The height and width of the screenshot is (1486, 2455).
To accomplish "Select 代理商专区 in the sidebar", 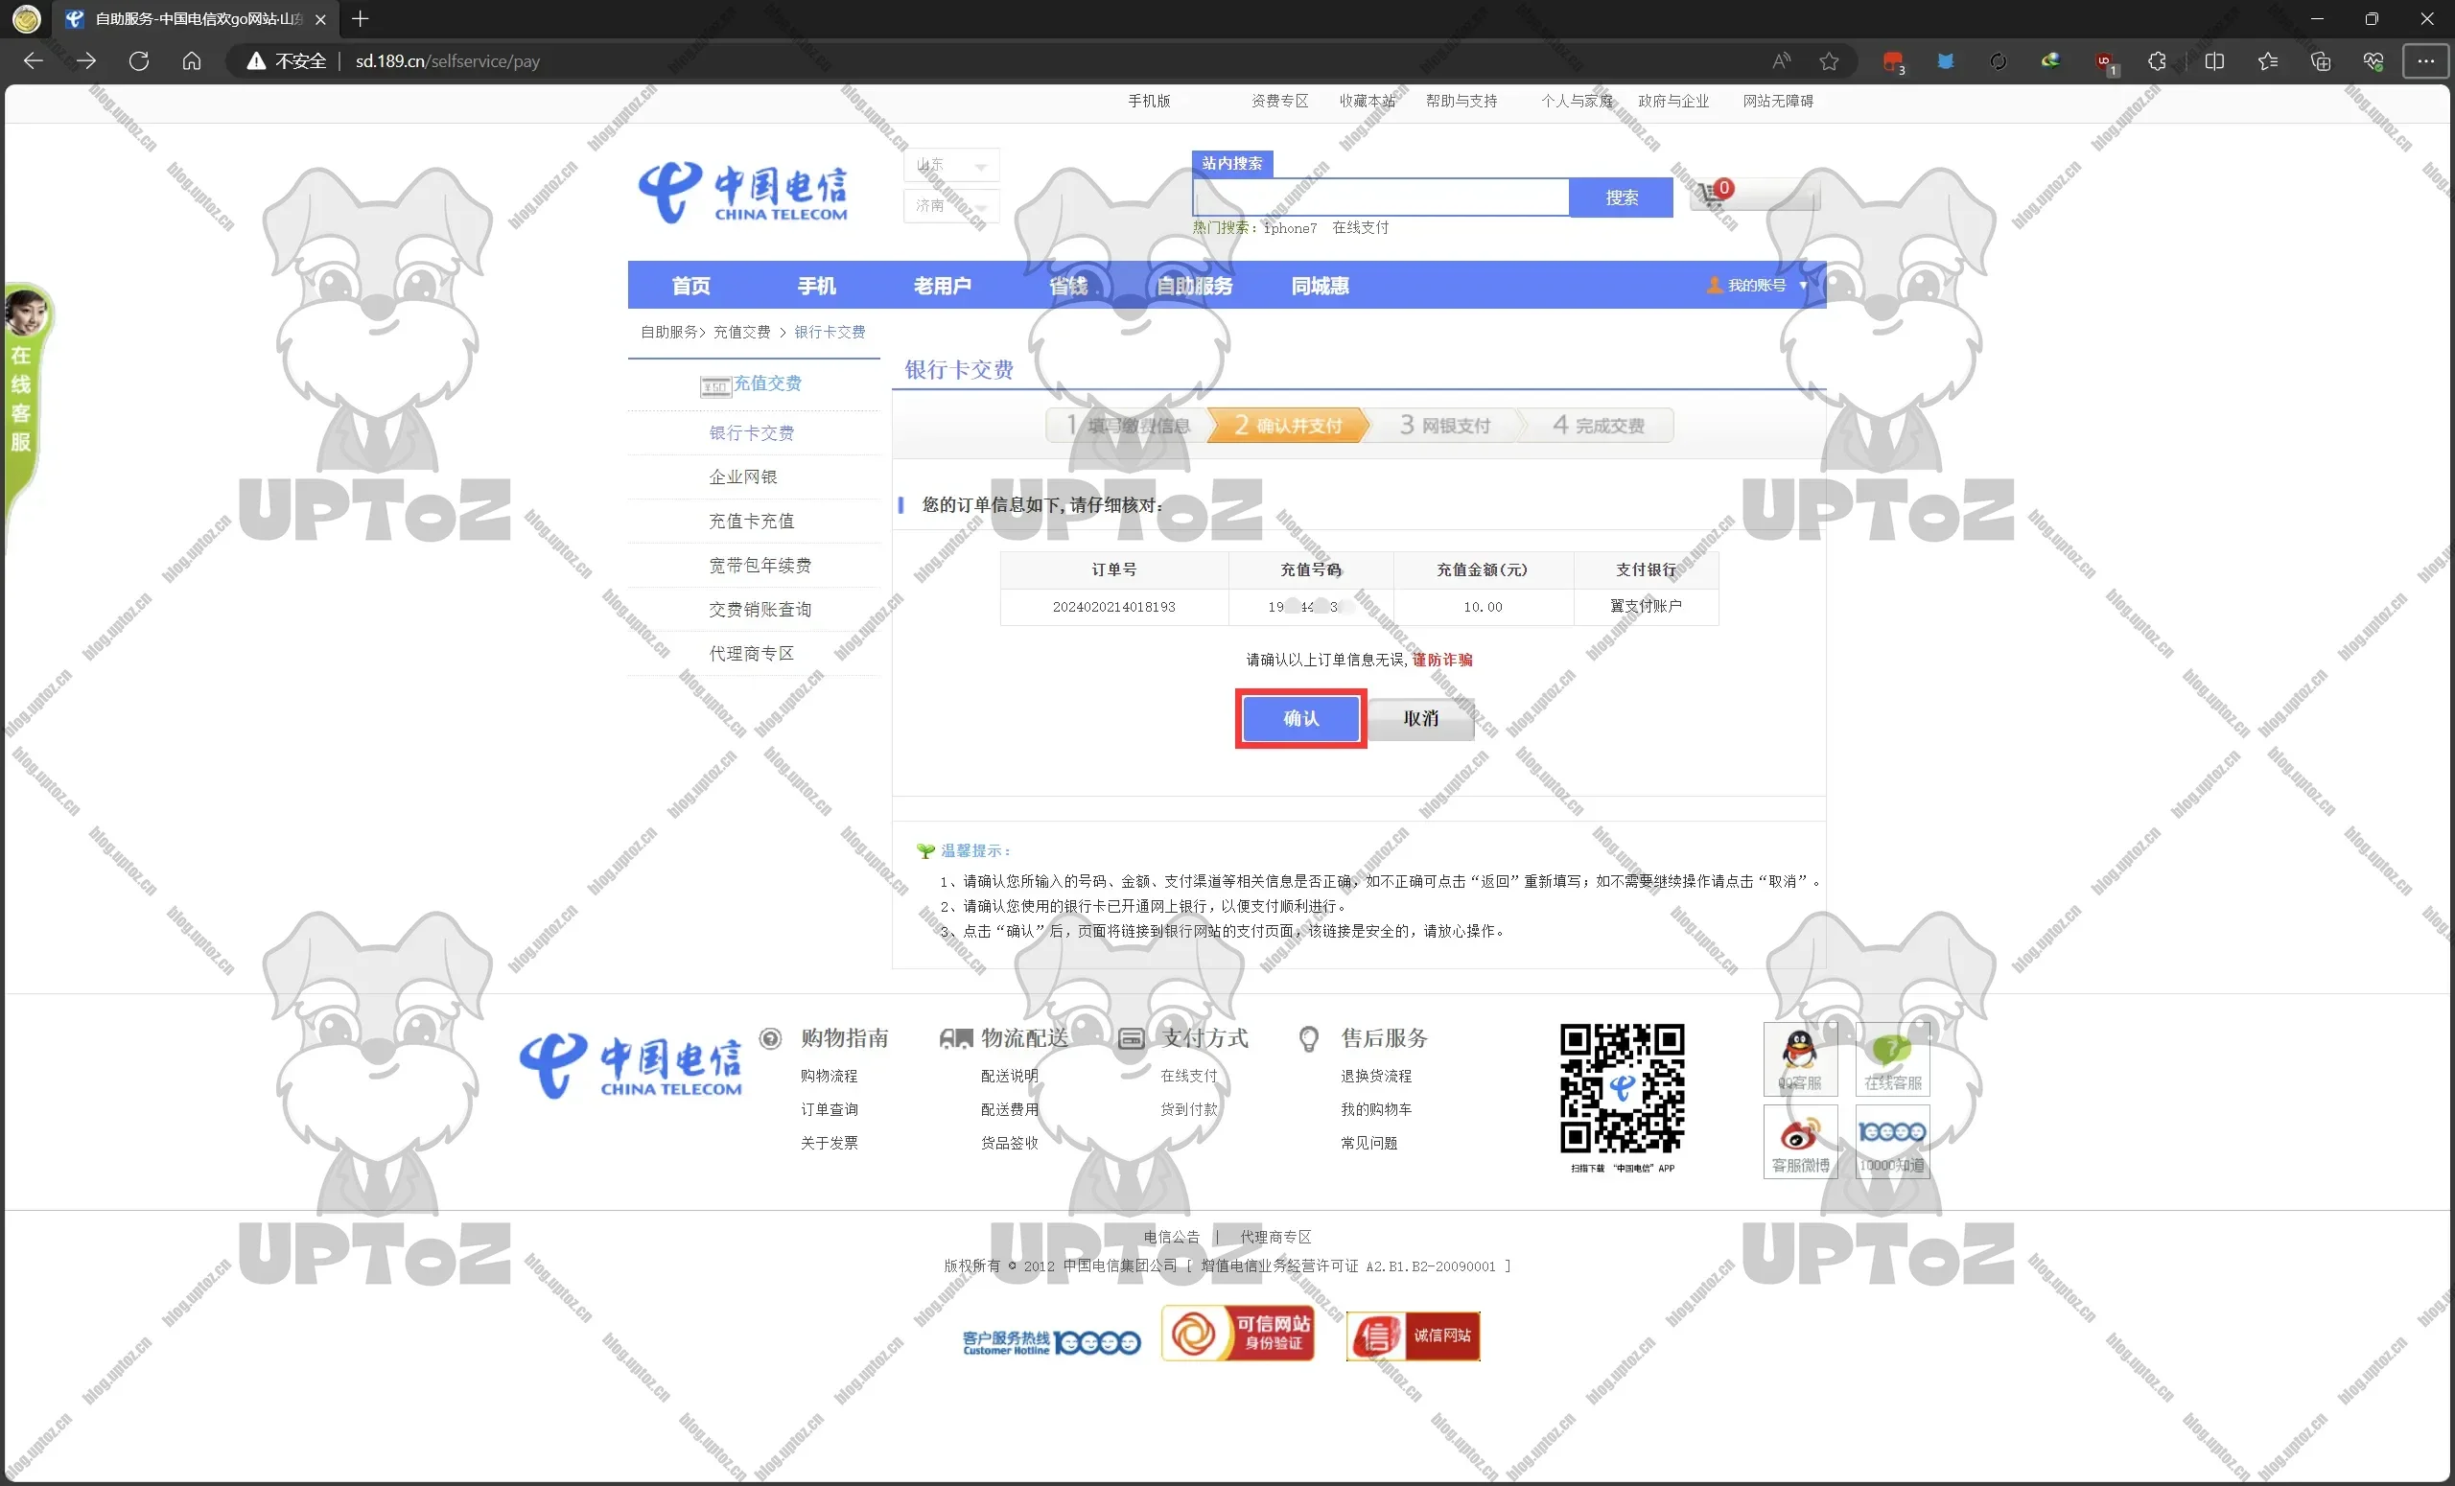I will (751, 654).
